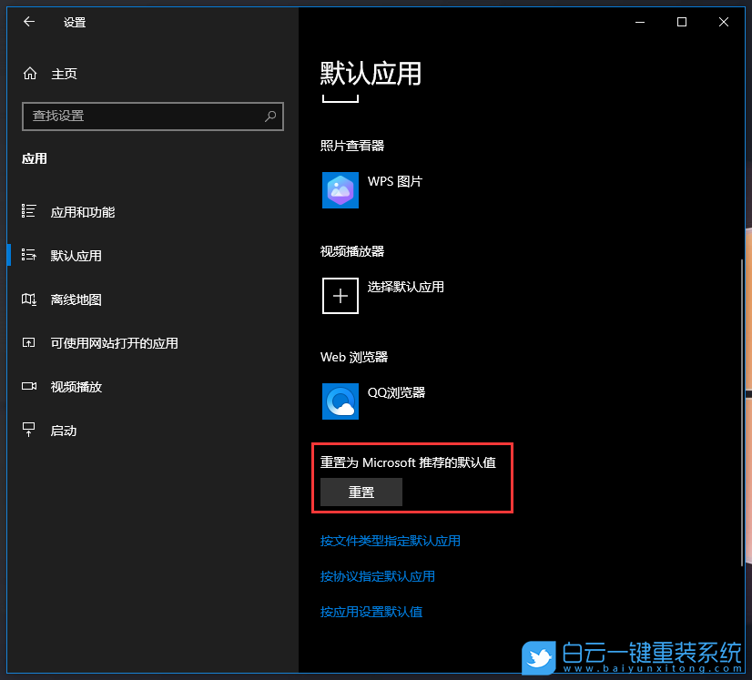Screen dimensions: 752x680
Task: Click inside the 查找设置 search box
Action: (x=152, y=117)
